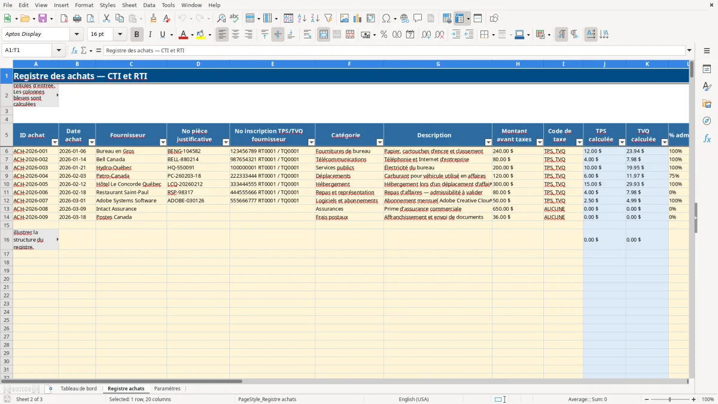Open the Styles menu
Screen dimensions: 718x404
click(108, 5)
